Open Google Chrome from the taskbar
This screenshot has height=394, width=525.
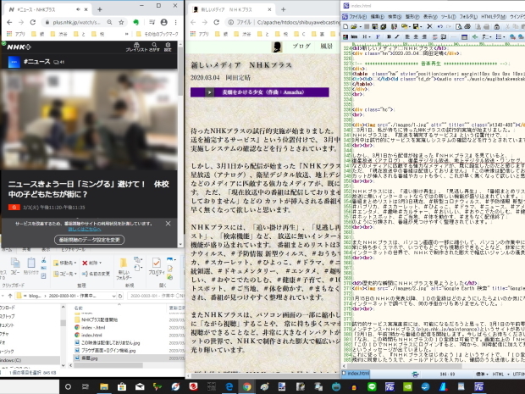[246, 386]
